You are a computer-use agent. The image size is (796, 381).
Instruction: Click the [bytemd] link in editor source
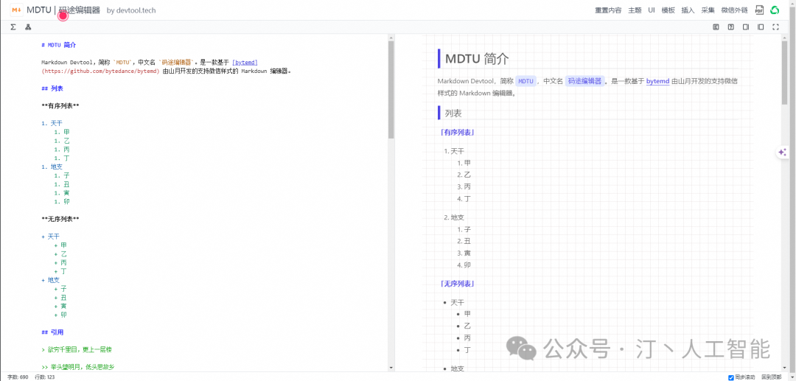245,63
